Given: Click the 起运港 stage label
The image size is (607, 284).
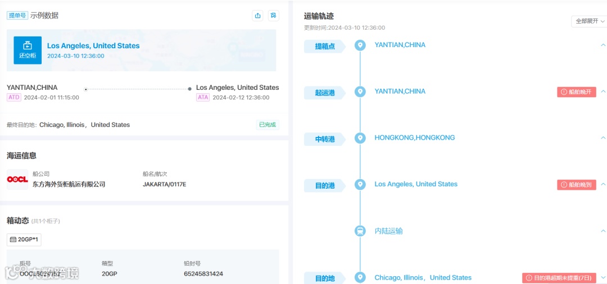Looking at the screenshot, I should point(325,93).
